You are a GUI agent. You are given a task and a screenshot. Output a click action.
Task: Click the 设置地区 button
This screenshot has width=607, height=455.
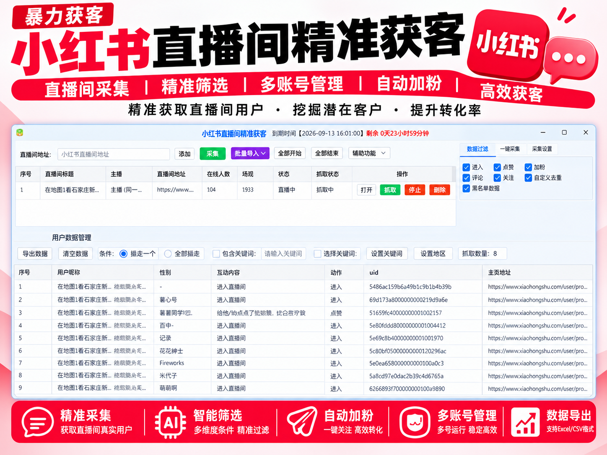click(x=433, y=253)
